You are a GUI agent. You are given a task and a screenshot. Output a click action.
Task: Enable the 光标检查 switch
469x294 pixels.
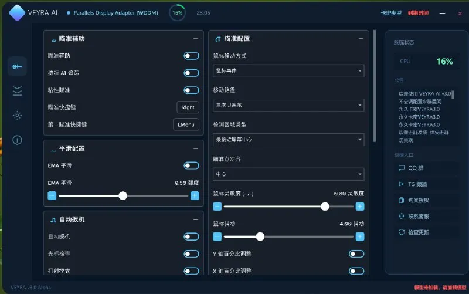(192, 254)
